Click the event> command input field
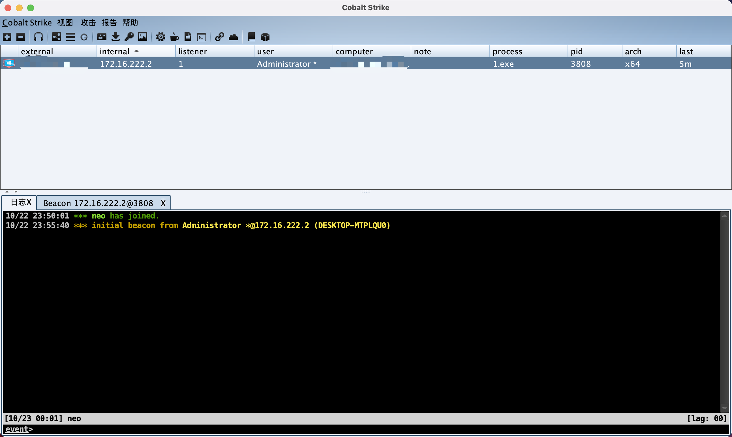 [x=353, y=429]
